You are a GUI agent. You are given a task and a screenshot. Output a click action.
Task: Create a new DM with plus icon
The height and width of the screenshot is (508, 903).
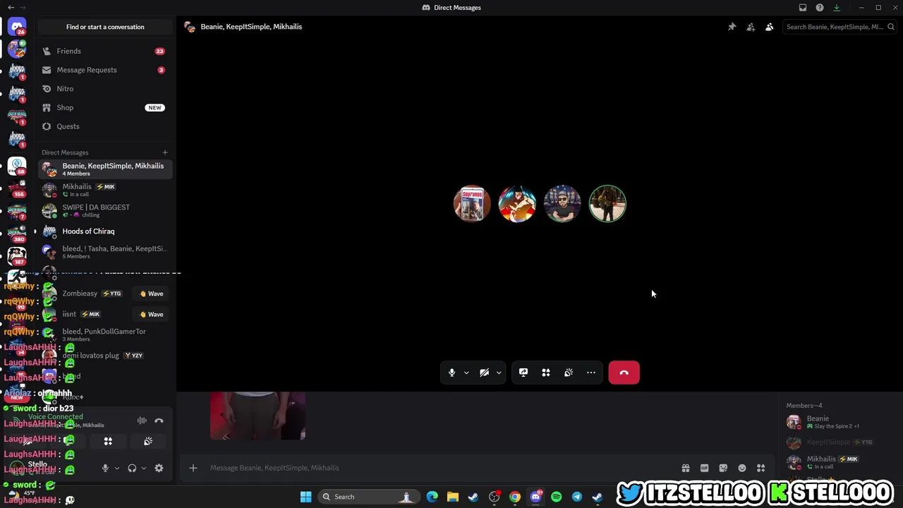click(165, 152)
